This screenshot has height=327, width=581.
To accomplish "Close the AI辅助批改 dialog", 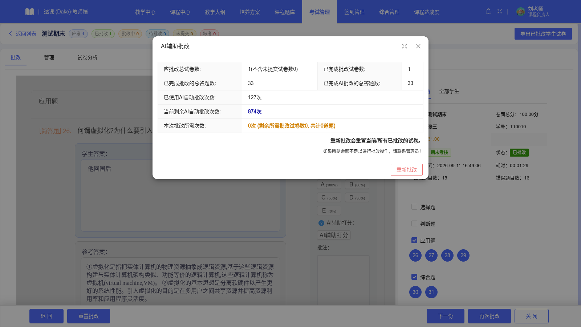I will coord(418,46).
